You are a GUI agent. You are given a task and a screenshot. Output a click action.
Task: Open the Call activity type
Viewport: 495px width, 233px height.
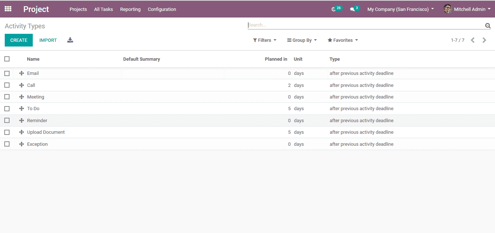coord(31,85)
